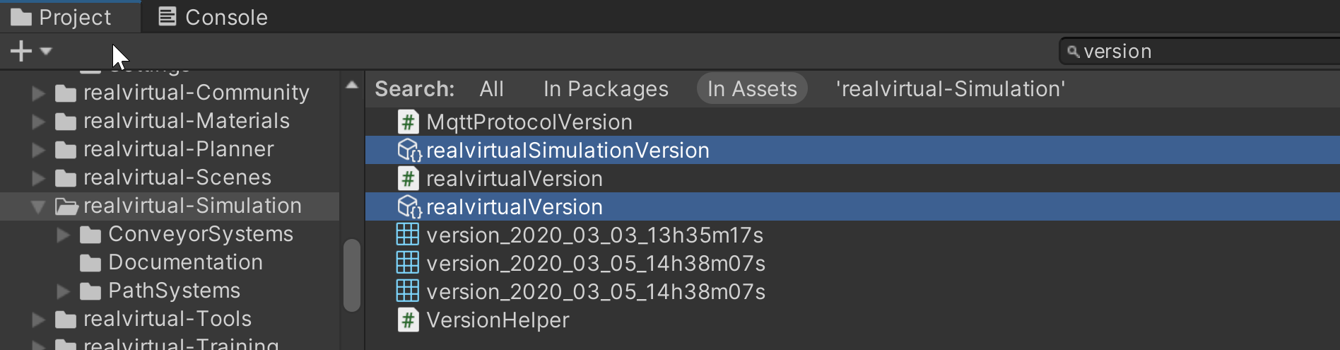Click the VersionHelper script icon
Viewport: 1340px width, 350px height.
click(408, 320)
